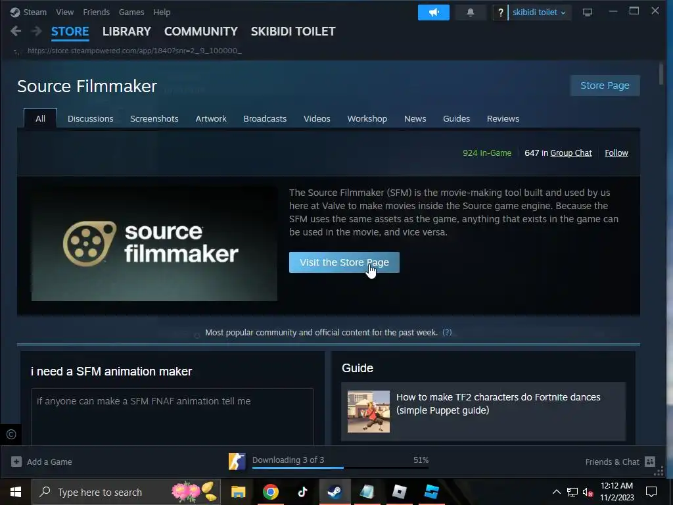Go back with the left arrow
This screenshot has width=673, height=505.
tap(16, 32)
